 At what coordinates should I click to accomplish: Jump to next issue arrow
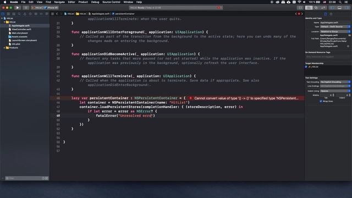tap(302, 14)
